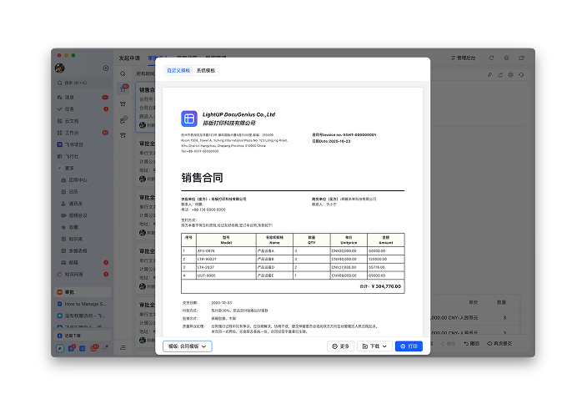The image size is (587, 394).
Task: Click the blue 打印 print button
Action: [x=409, y=346]
